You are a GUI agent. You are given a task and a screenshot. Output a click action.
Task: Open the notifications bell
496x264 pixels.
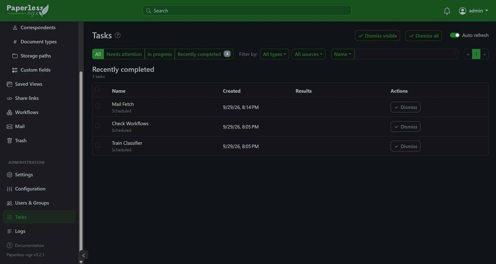tap(447, 11)
